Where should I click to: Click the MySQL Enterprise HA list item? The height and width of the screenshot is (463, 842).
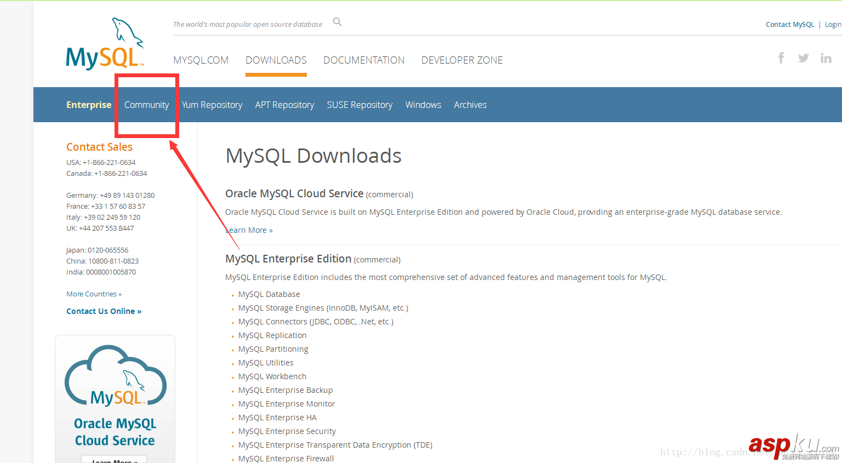tap(277, 418)
